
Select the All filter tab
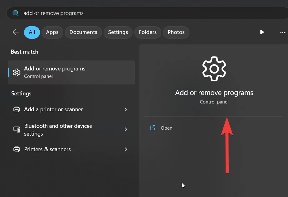point(32,32)
